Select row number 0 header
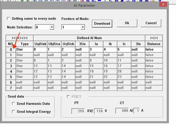The height and width of the screenshot is (126, 176). pyautogui.click(x=11, y=49)
